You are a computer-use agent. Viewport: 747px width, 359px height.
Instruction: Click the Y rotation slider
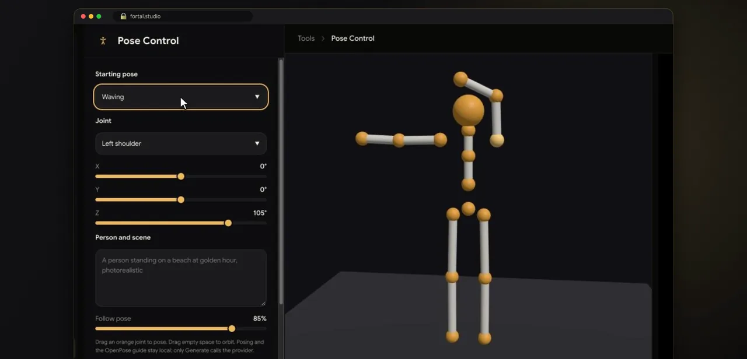tap(181, 199)
